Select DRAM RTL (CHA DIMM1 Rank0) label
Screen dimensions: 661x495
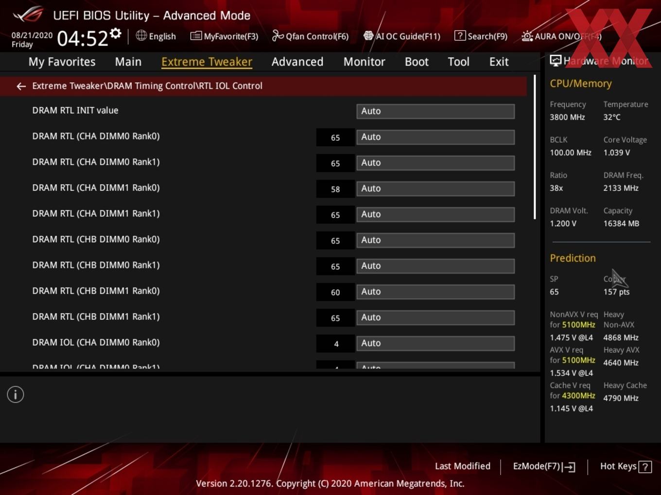tap(96, 187)
